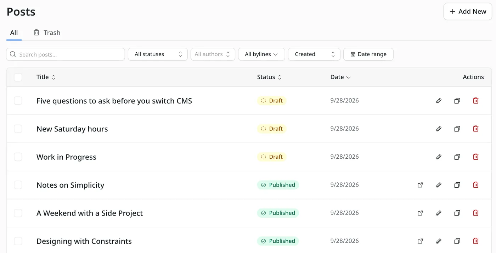
Task: Click the 'Posts' page heading
Action: pos(21,12)
